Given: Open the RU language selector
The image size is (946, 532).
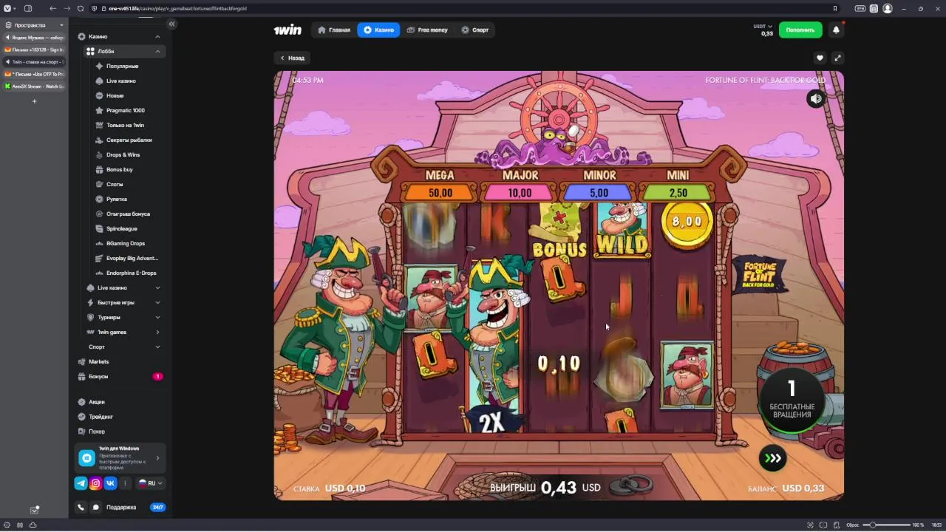Looking at the screenshot, I should click(151, 483).
